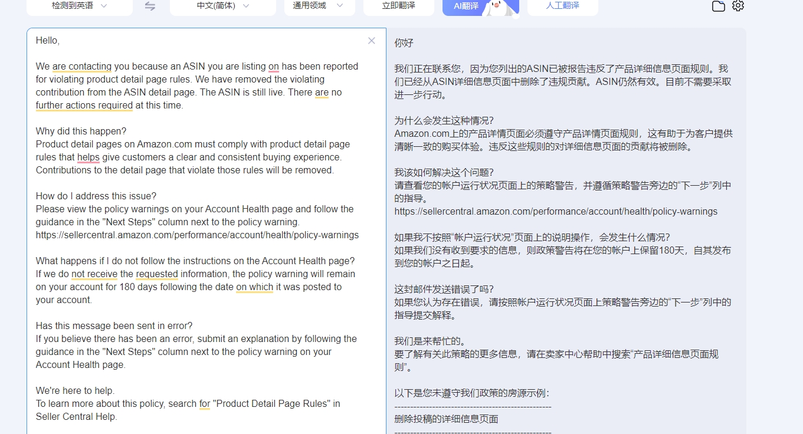Click the translated greeting 你好
803x434 pixels.
pos(404,43)
